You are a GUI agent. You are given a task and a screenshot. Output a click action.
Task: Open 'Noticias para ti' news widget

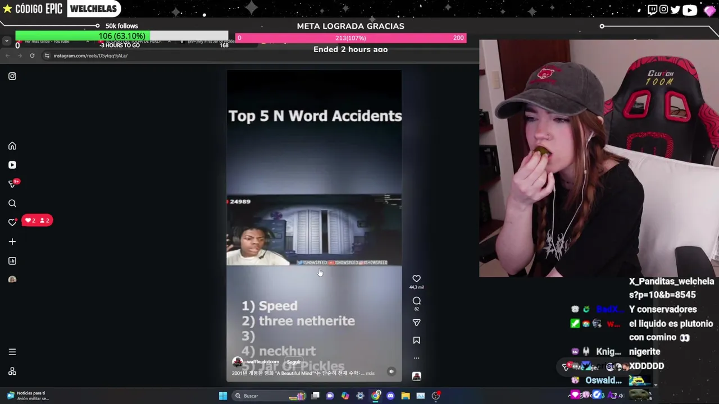point(27,396)
